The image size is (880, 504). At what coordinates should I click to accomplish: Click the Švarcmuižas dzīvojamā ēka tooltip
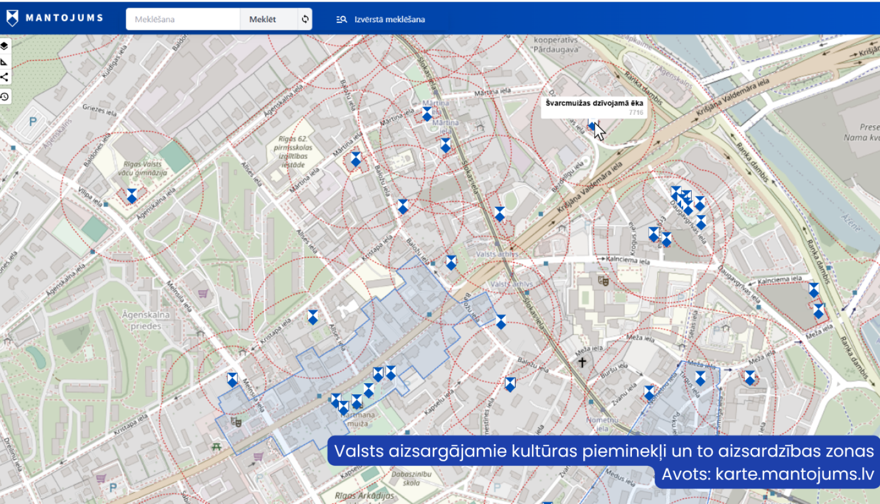[594, 107]
